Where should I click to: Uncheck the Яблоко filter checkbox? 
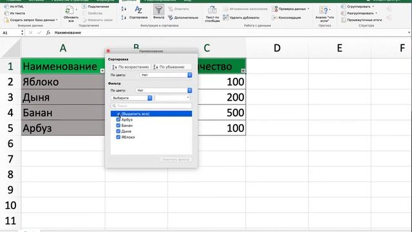(x=118, y=137)
